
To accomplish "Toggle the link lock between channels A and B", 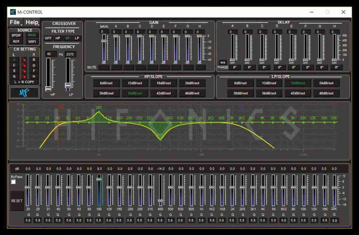I will (25, 59).
